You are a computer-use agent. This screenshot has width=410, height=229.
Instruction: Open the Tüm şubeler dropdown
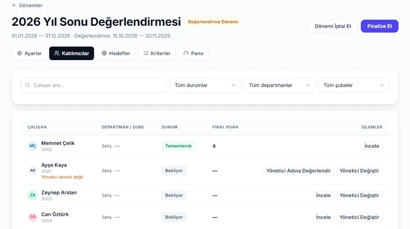pos(353,85)
